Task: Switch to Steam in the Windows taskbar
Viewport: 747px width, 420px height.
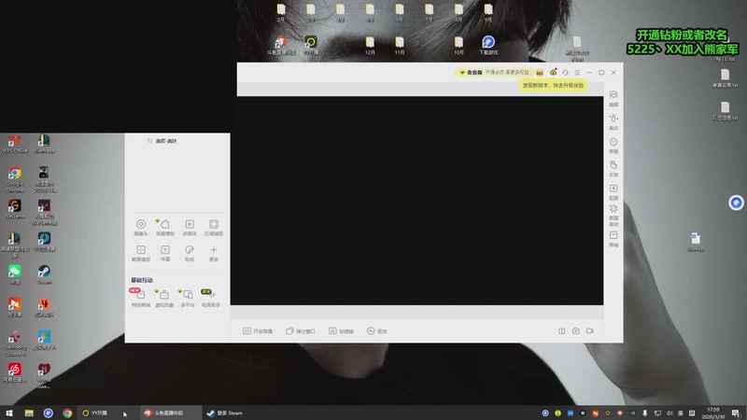Action: (x=224, y=413)
